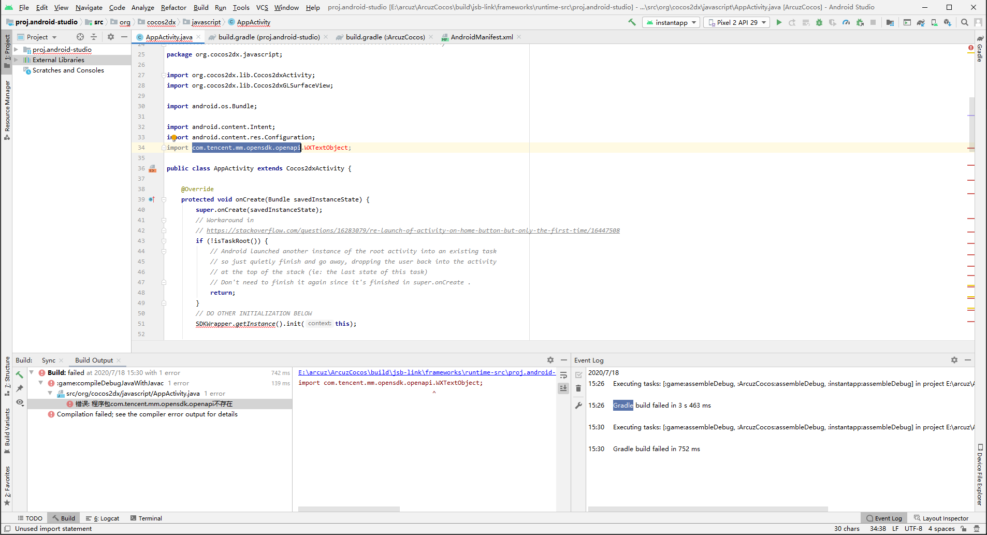The height and width of the screenshot is (535, 987).
Task: Start debugging with the green bug icon
Action: tap(819, 22)
